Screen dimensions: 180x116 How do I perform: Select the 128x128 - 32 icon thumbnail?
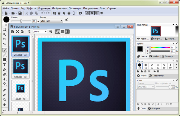coord(20,68)
